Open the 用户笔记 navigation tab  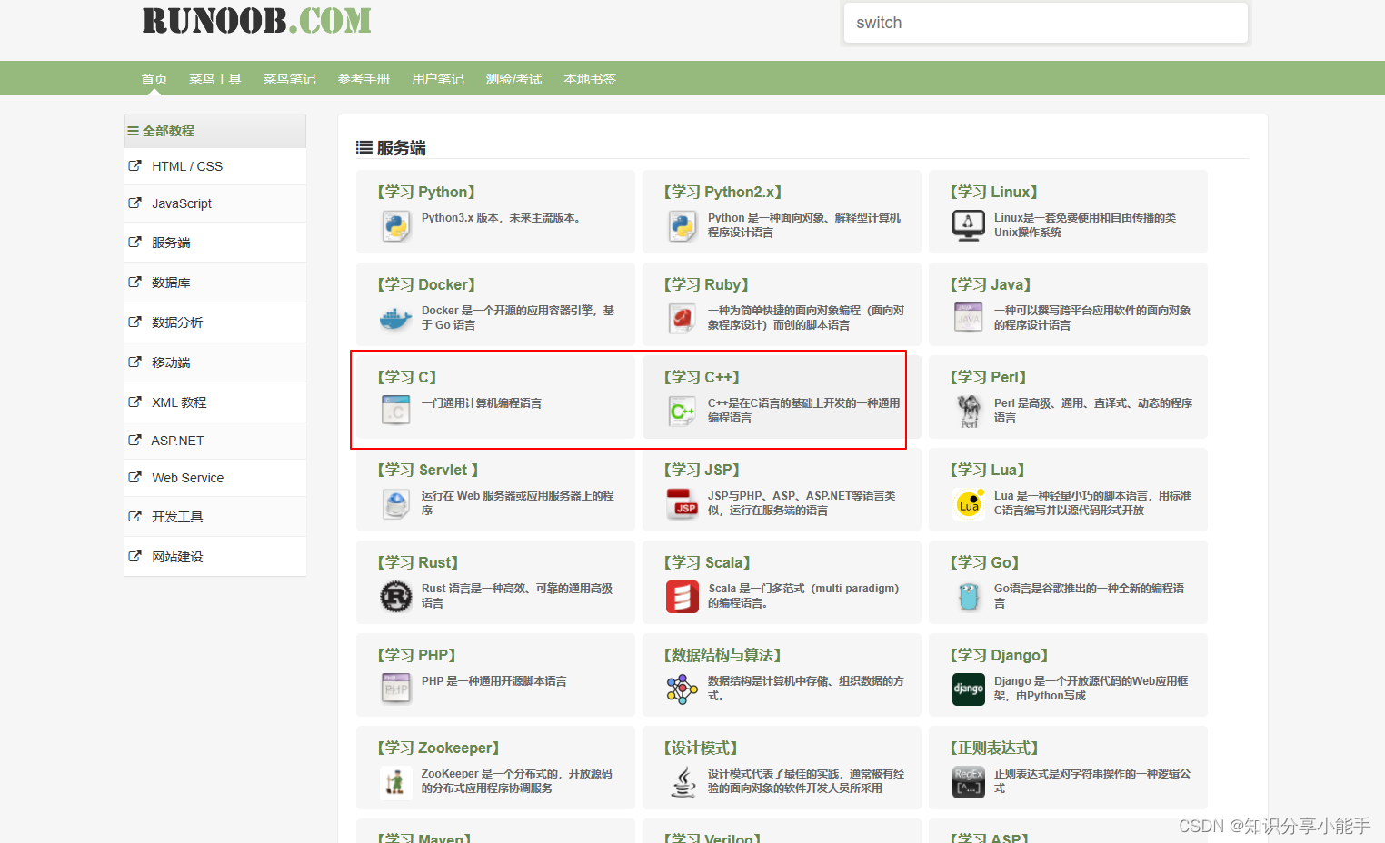click(x=438, y=79)
